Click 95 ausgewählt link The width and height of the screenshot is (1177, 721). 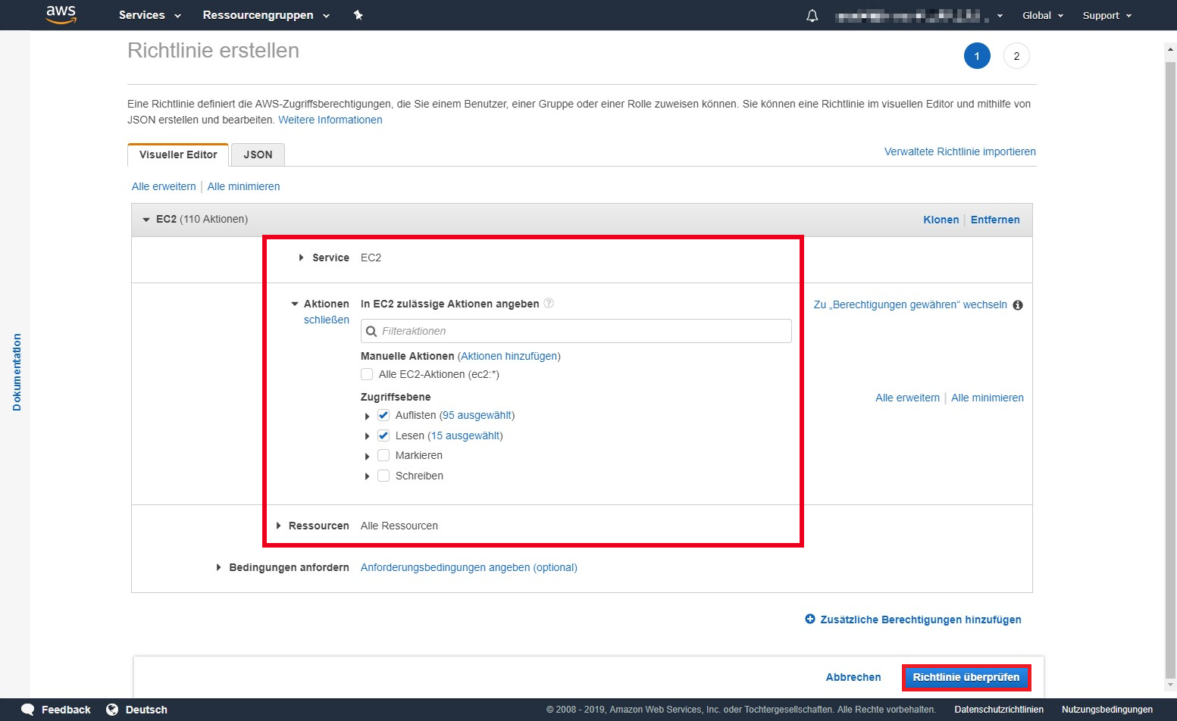[x=477, y=415]
